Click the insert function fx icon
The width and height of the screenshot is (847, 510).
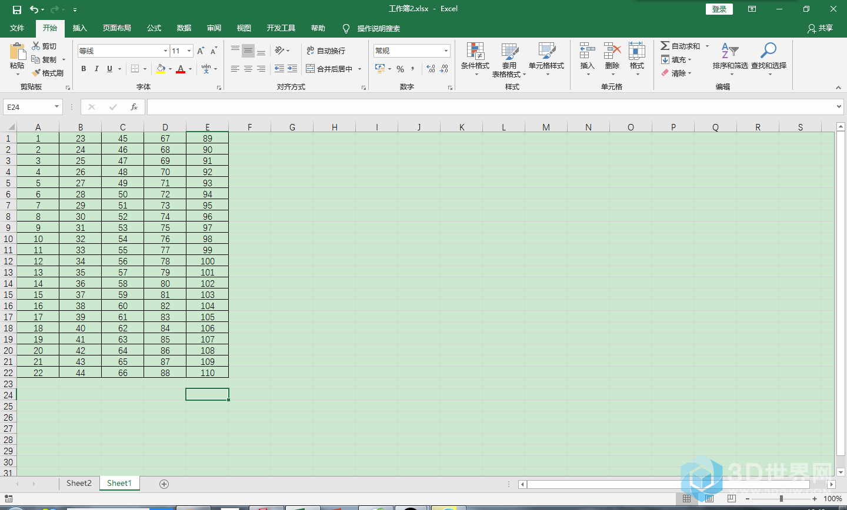point(134,107)
